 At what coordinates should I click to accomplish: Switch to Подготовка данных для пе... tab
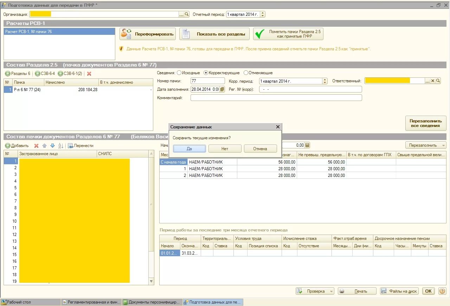click(213, 302)
